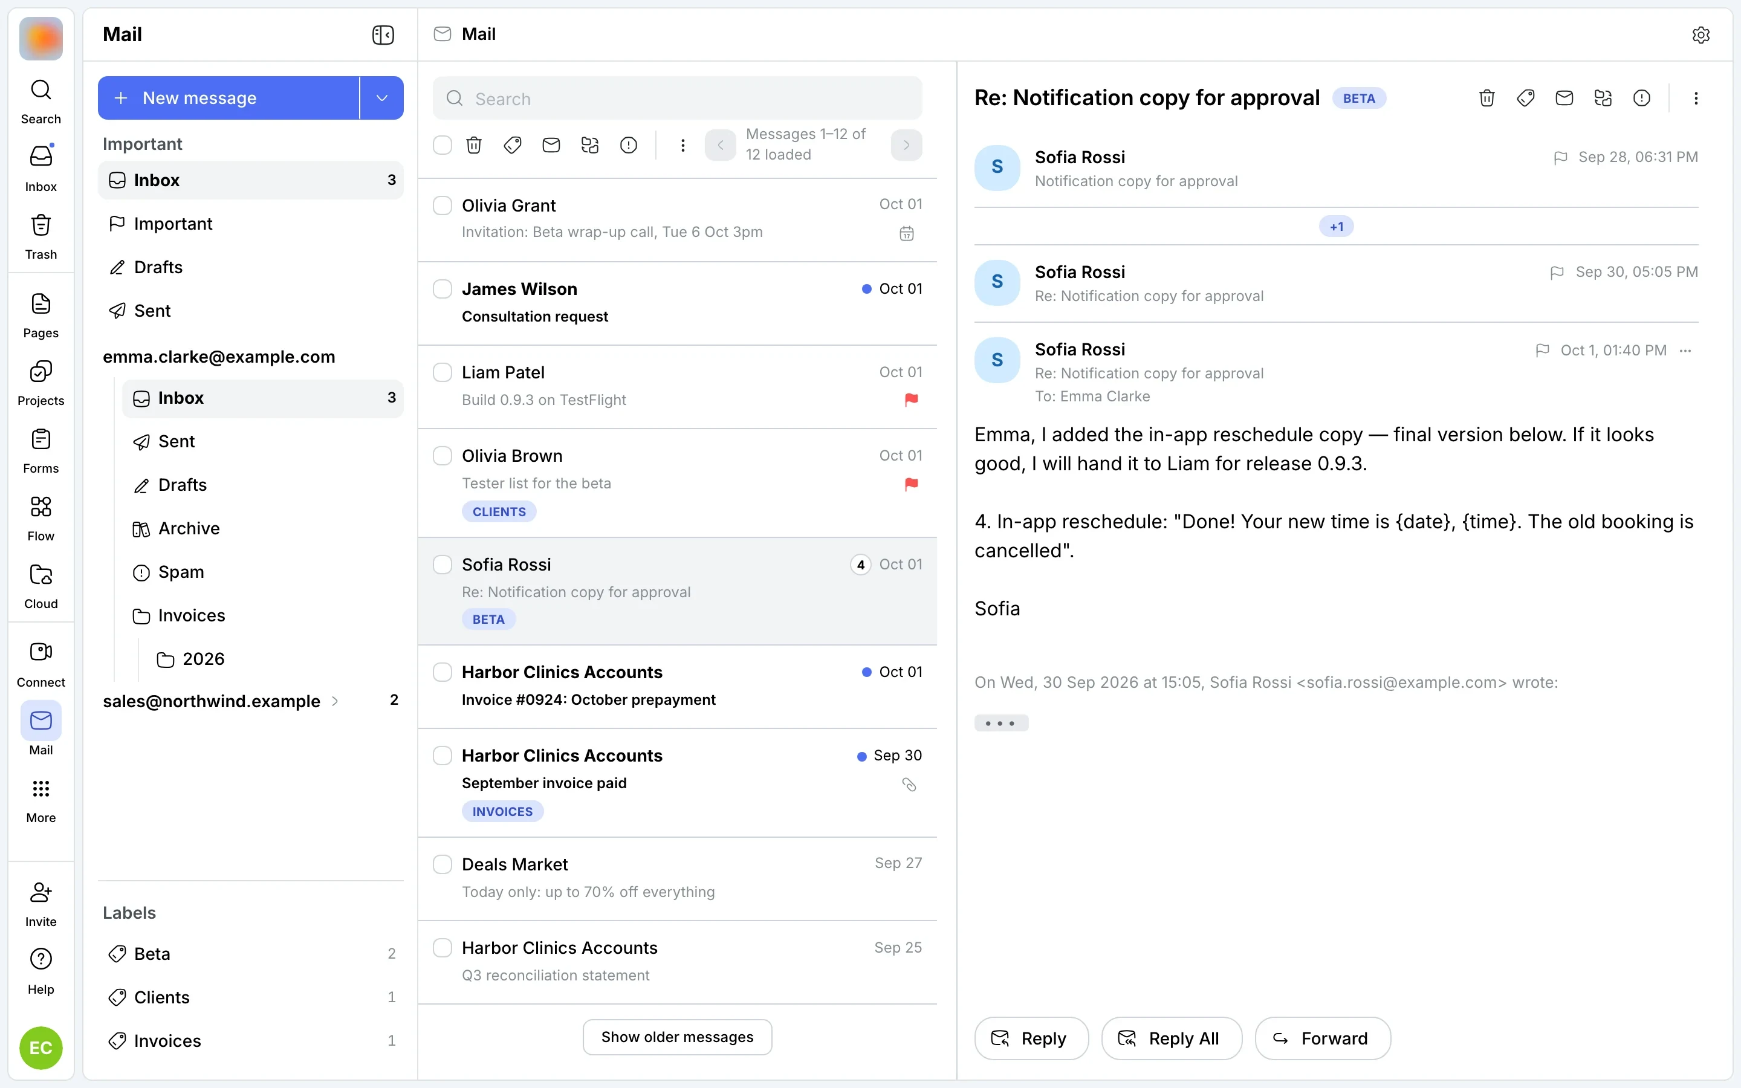Move the open conversation to folder
1741x1088 pixels.
pos(1603,98)
